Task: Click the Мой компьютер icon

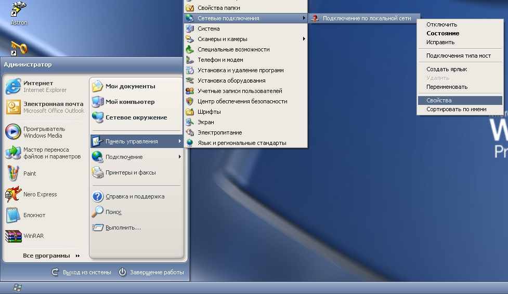Action: pos(97,102)
